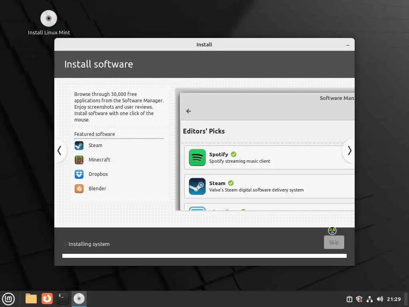Click the Minecraft label in Featured software
The image size is (409, 307).
point(99,160)
